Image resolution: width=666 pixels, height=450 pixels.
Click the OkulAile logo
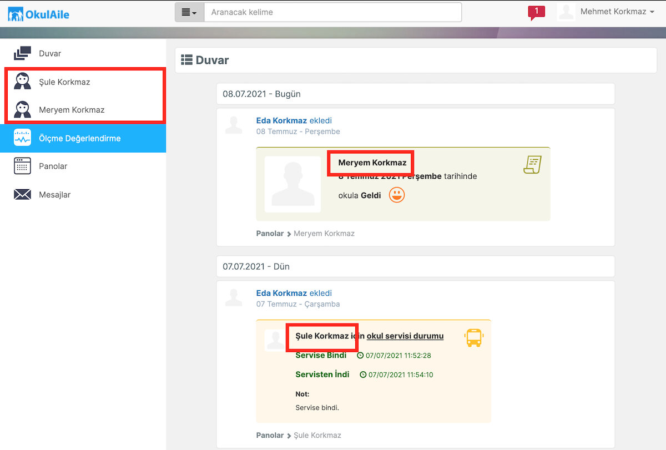(38, 14)
